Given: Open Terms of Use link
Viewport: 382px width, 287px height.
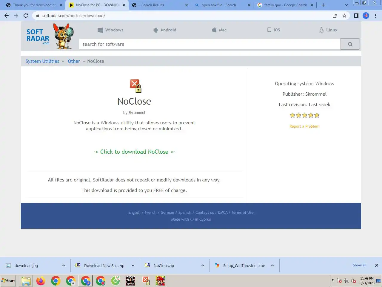Looking at the screenshot, I should 242,213.
